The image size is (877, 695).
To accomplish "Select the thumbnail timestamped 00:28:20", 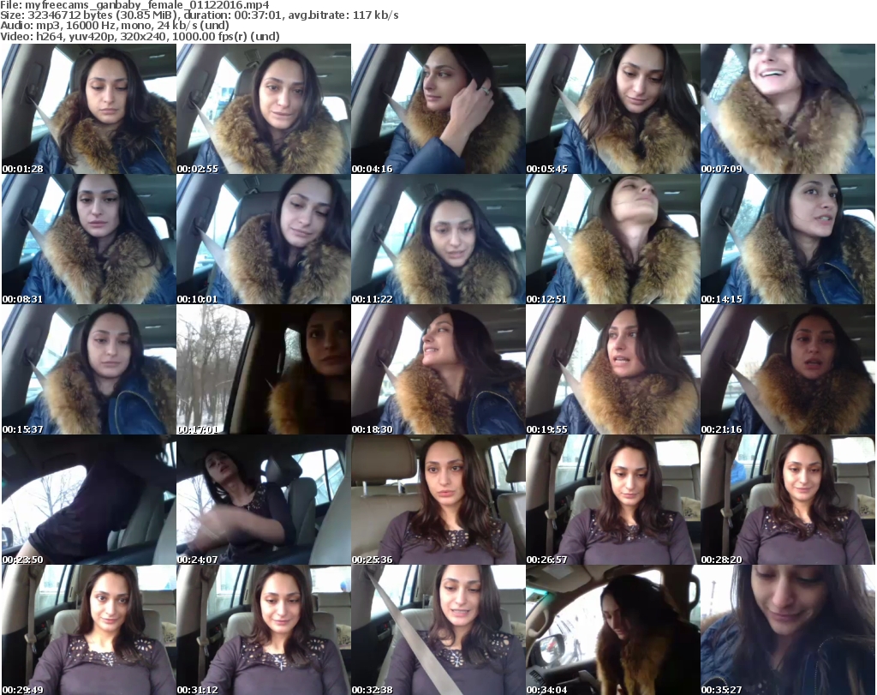I will click(x=788, y=500).
